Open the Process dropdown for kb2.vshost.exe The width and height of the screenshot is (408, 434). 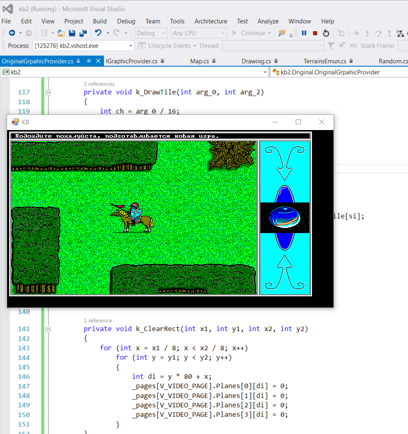click(x=131, y=46)
